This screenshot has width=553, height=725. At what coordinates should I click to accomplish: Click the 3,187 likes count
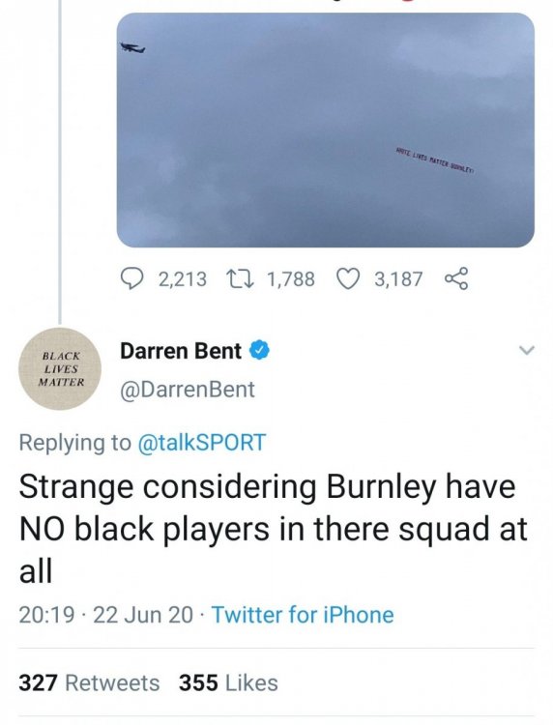(398, 279)
